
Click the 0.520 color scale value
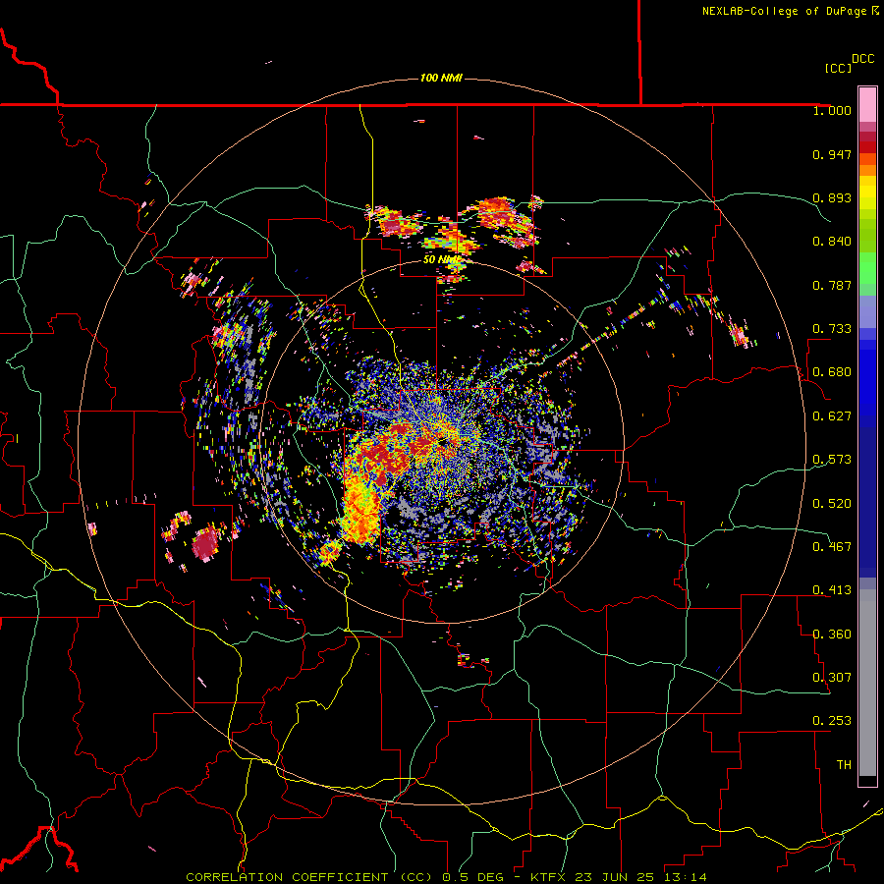832,504
